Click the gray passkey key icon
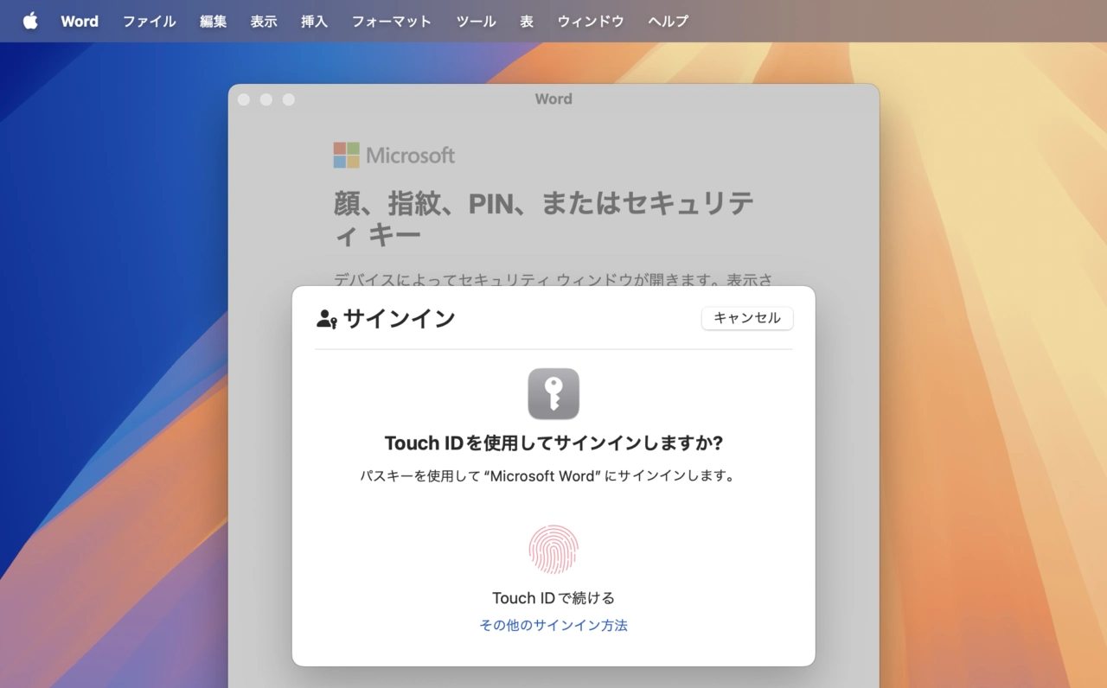The height and width of the screenshot is (688, 1107). pos(553,394)
